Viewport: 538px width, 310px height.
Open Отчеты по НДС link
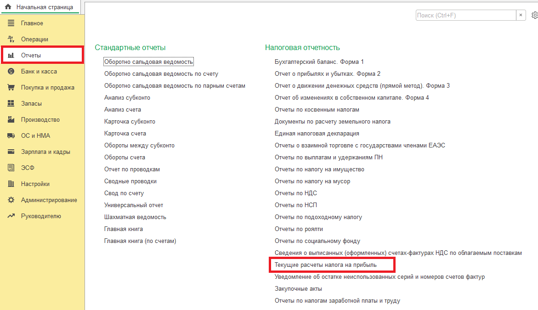pyautogui.click(x=295, y=193)
